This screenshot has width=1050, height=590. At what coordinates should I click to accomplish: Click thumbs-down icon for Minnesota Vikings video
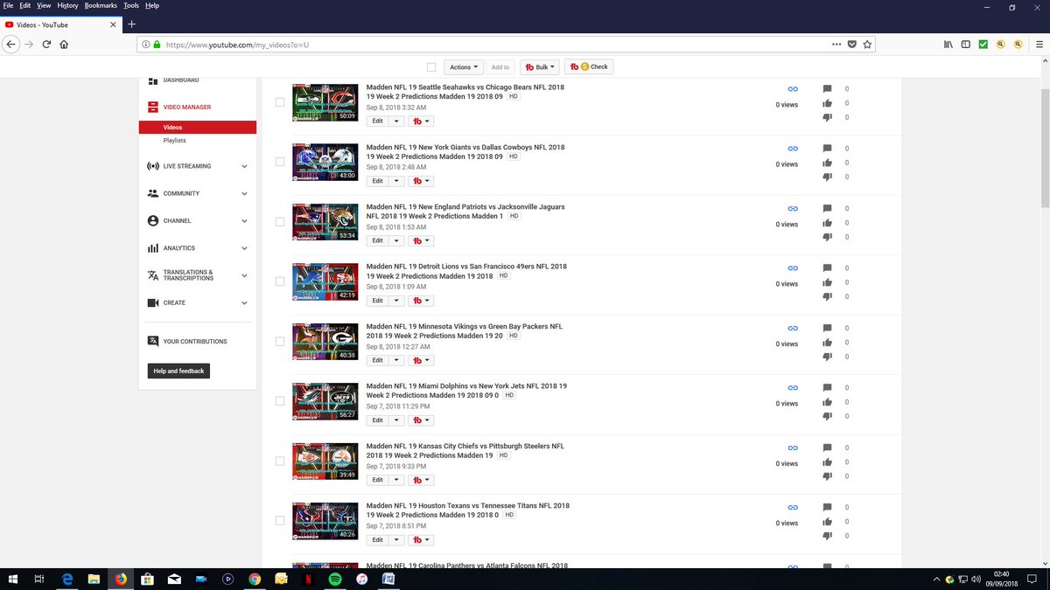point(828,356)
